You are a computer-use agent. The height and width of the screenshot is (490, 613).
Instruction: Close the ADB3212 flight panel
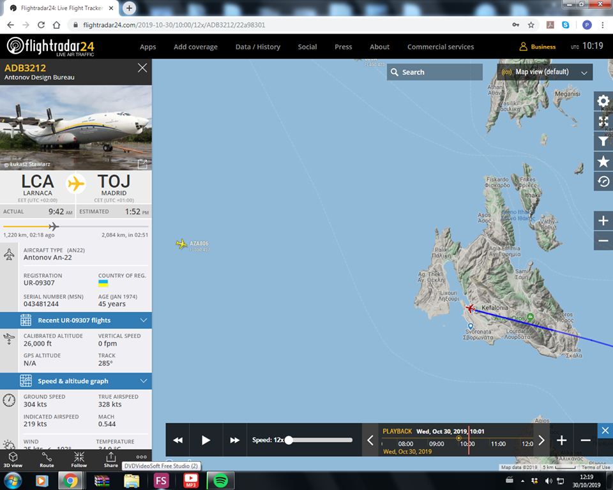142,68
